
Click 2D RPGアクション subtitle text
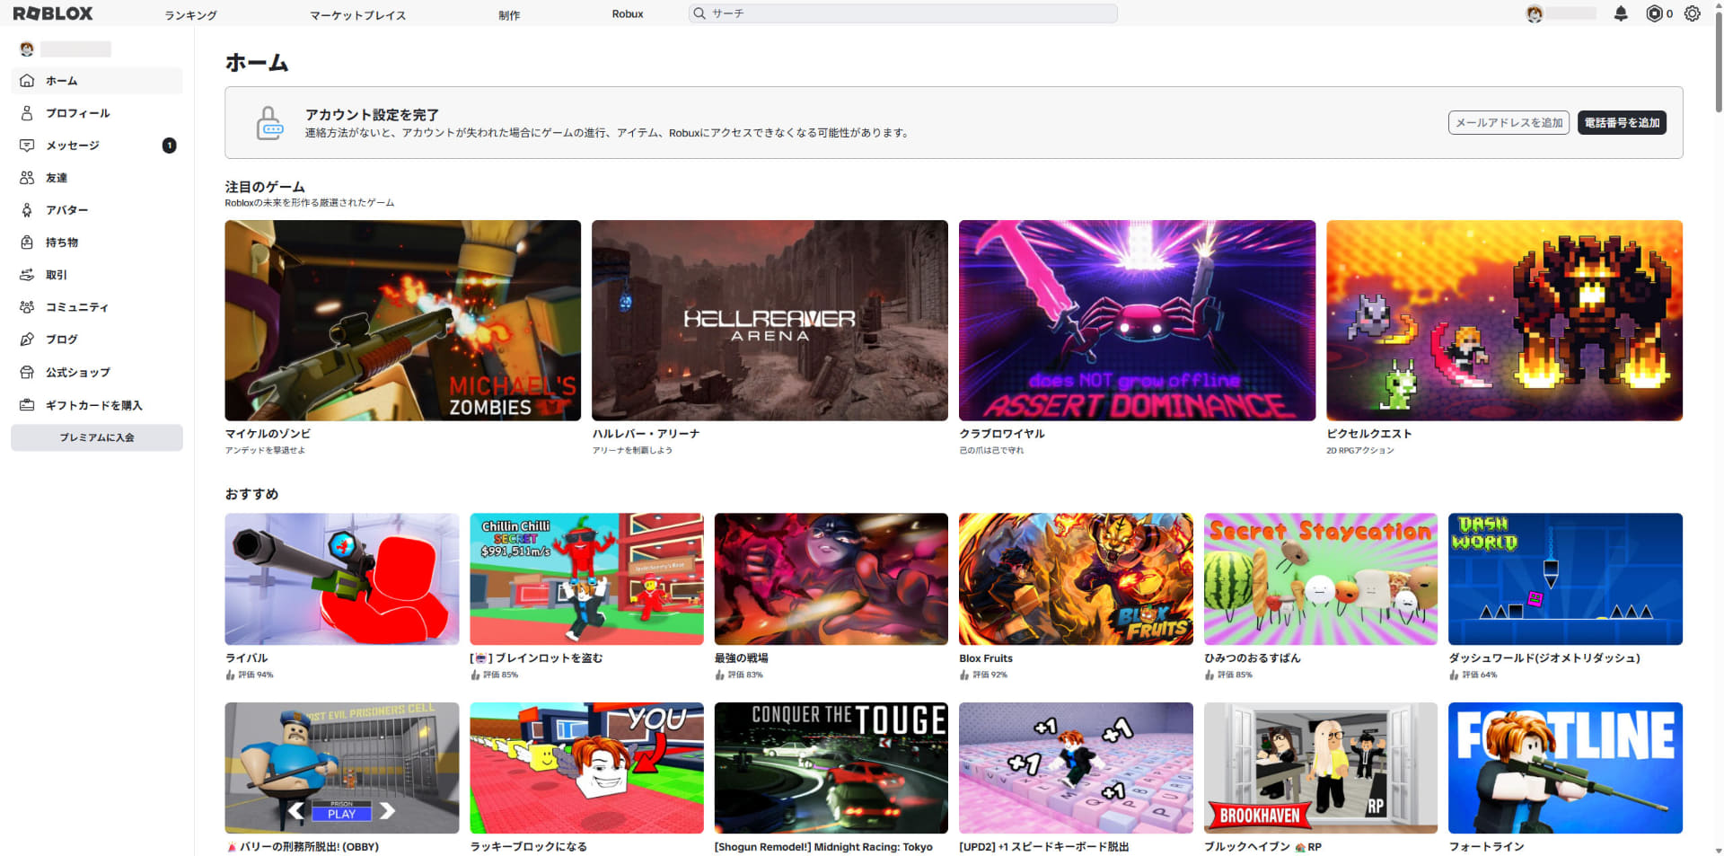pos(1359,451)
